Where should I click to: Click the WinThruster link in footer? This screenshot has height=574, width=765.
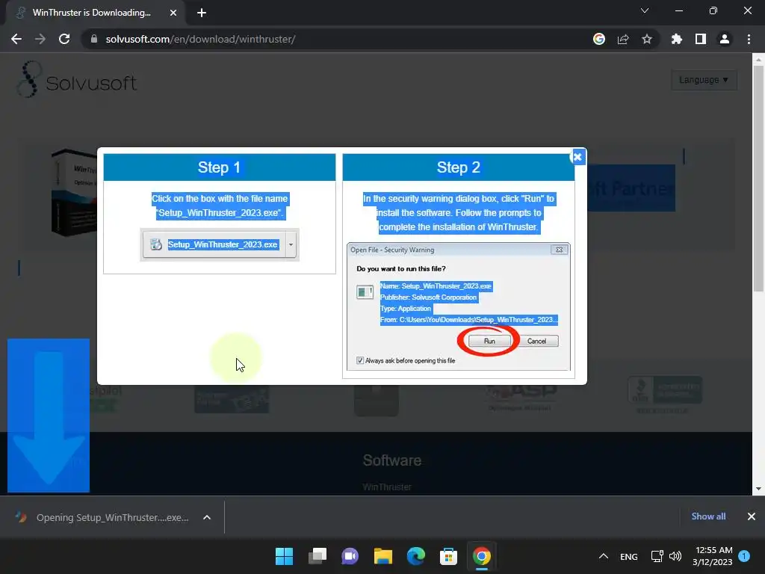[x=387, y=487]
